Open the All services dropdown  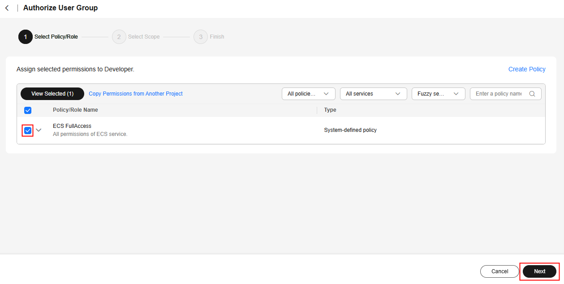tap(373, 94)
